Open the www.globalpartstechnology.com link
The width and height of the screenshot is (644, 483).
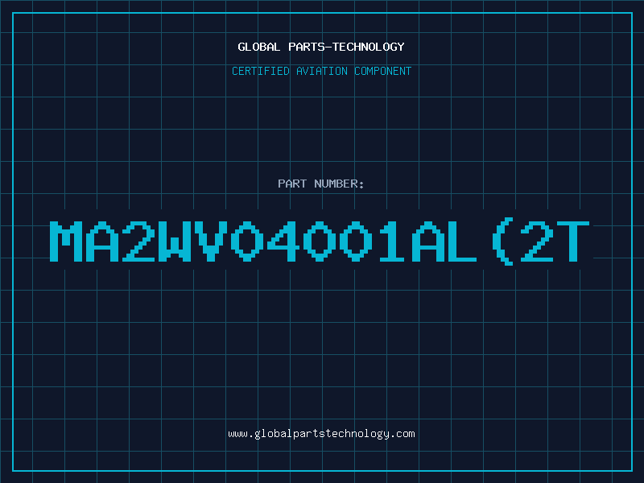click(321, 434)
